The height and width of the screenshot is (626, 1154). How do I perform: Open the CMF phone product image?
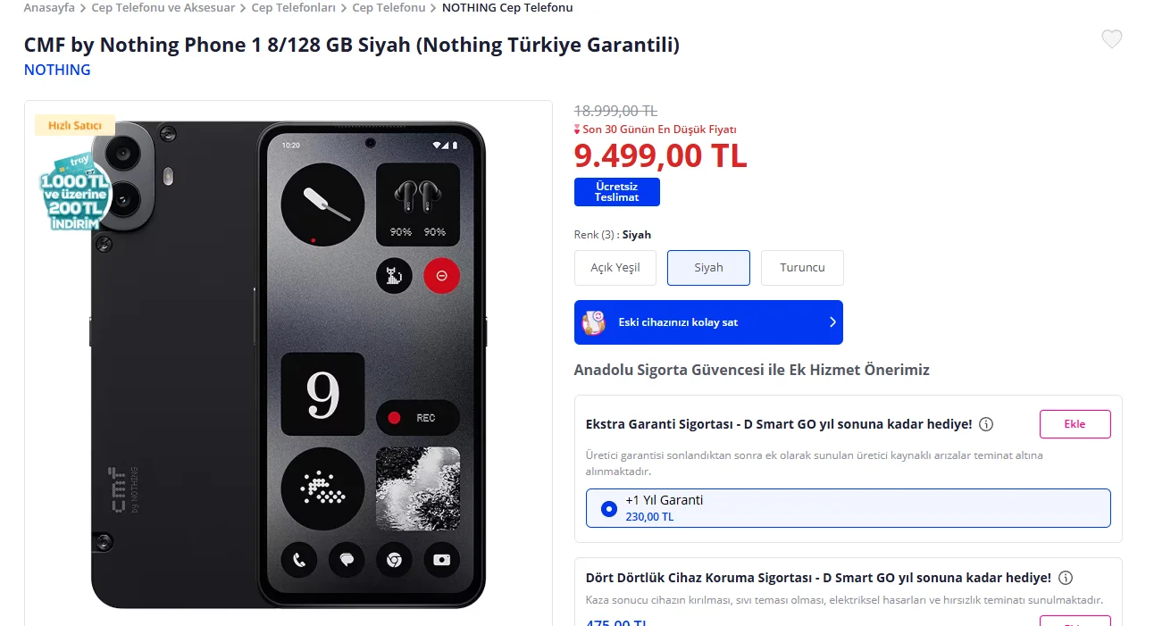(288, 364)
